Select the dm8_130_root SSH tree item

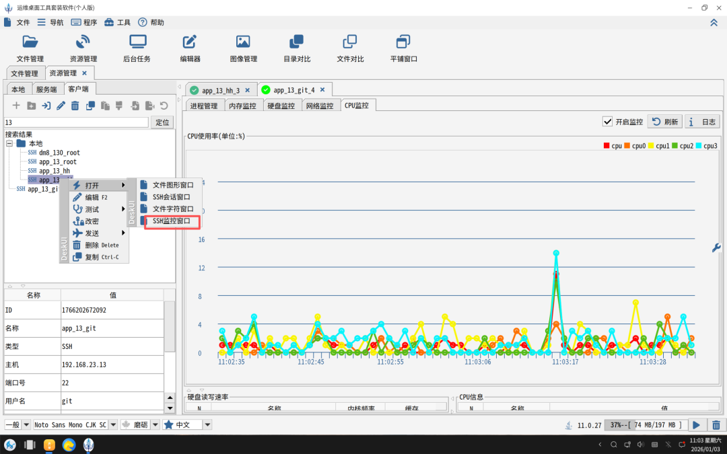point(54,153)
